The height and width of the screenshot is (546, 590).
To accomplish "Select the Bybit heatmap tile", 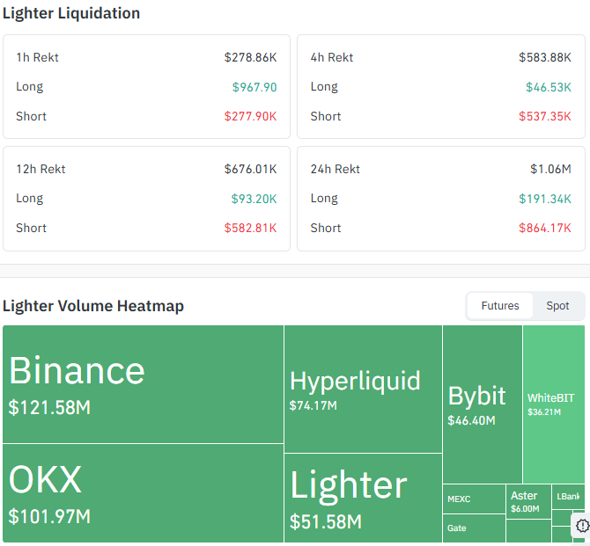I will pyautogui.click(x=483, y=404).
